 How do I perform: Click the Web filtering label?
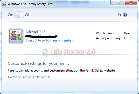[x=105, y=33]
